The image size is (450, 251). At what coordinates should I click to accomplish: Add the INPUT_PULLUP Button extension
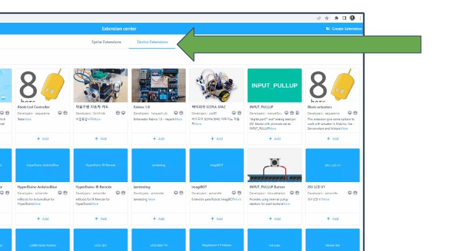275,219
